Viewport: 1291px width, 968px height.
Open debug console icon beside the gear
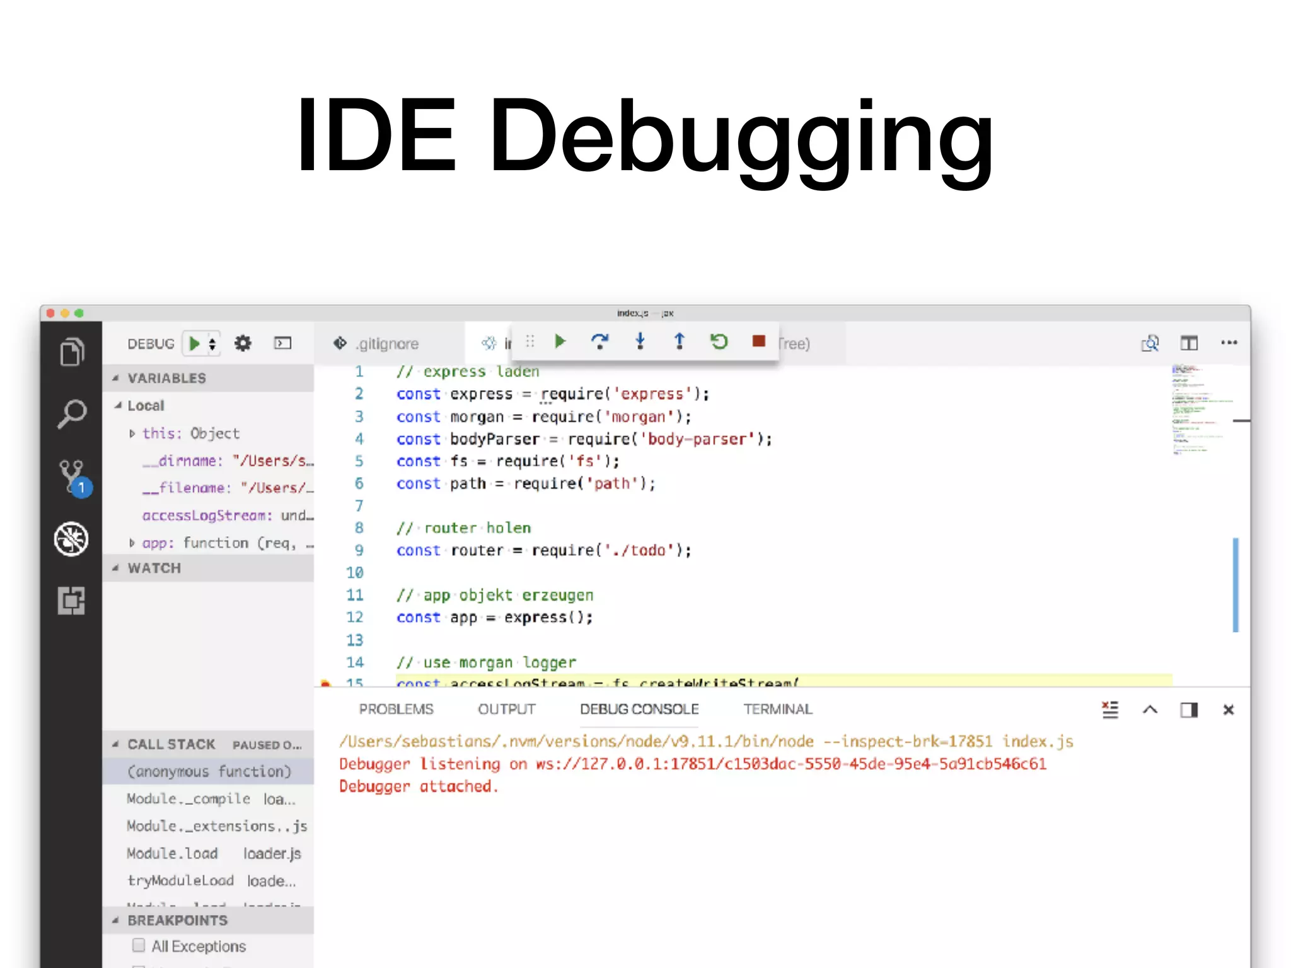click(x=282, y=343)
